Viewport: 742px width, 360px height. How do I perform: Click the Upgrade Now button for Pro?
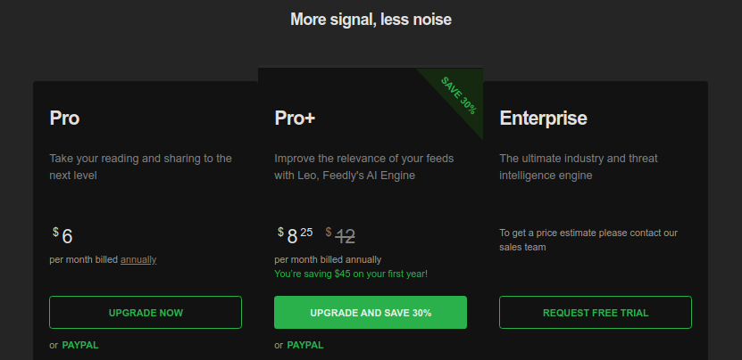click(x=146, y=313)
